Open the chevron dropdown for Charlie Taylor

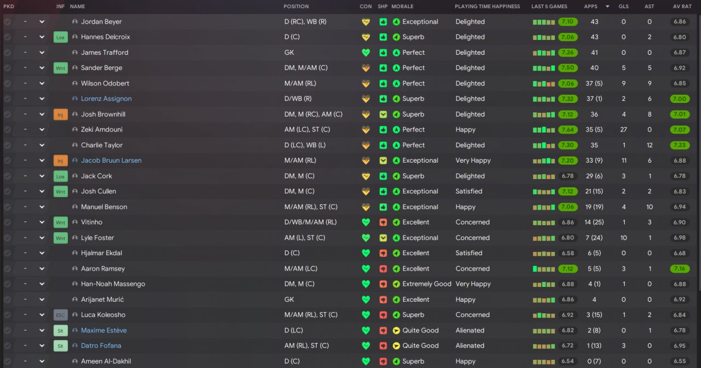[42, 145]
